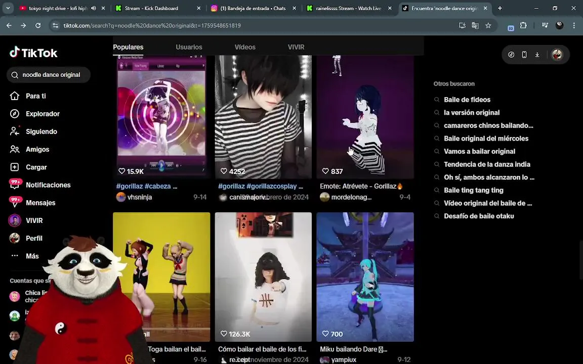Expand tab search dropdown arrow

tap(8, 8)
